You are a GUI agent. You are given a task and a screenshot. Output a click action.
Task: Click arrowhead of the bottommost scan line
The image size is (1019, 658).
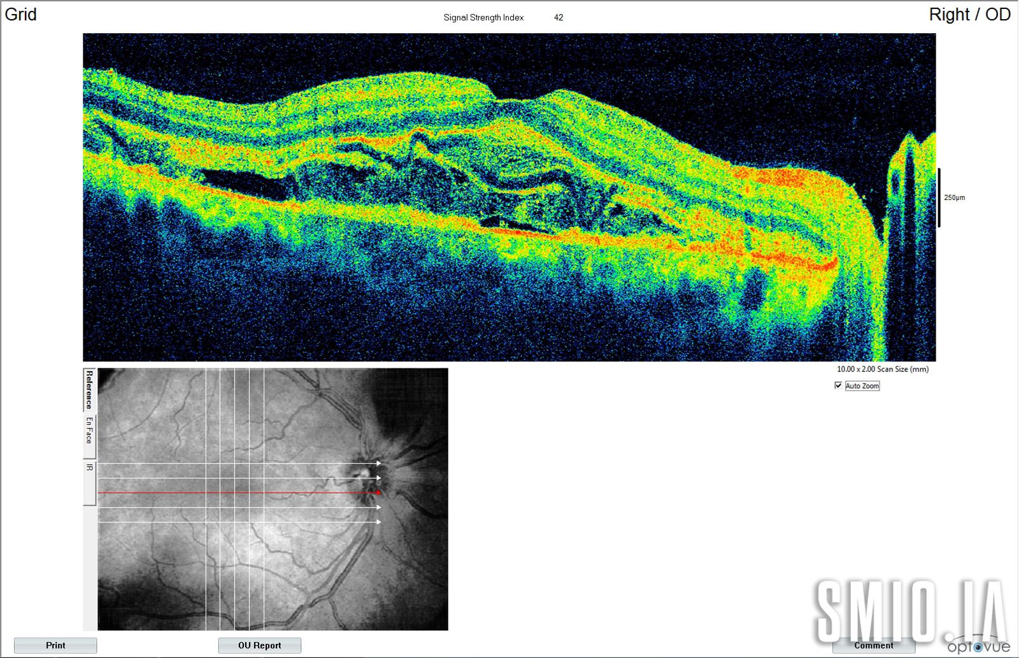378,522
